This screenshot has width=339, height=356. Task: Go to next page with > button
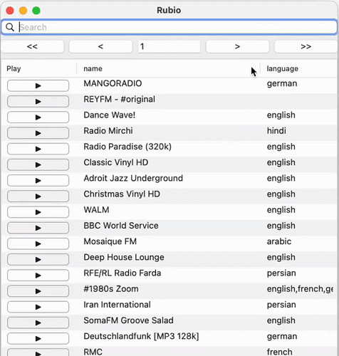237,46
